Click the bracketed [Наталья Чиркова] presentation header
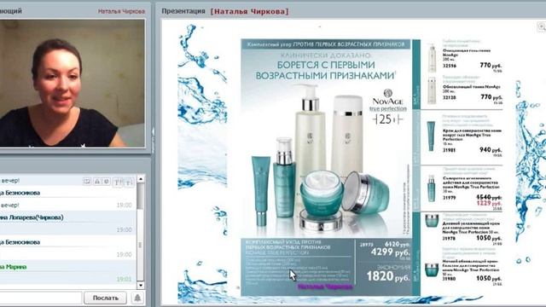546x307 pixels. tap(250, 11)
